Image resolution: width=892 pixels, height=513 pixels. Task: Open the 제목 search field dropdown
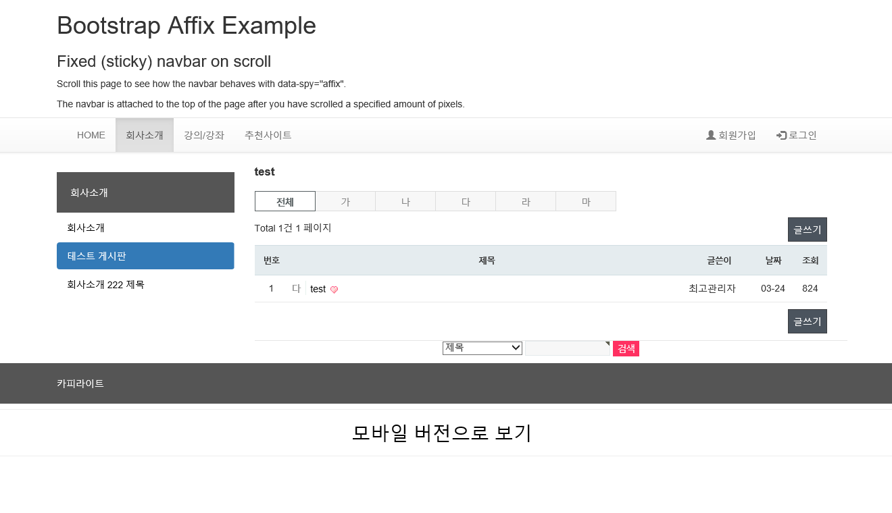pyautogui.click(x=482, y=348)
